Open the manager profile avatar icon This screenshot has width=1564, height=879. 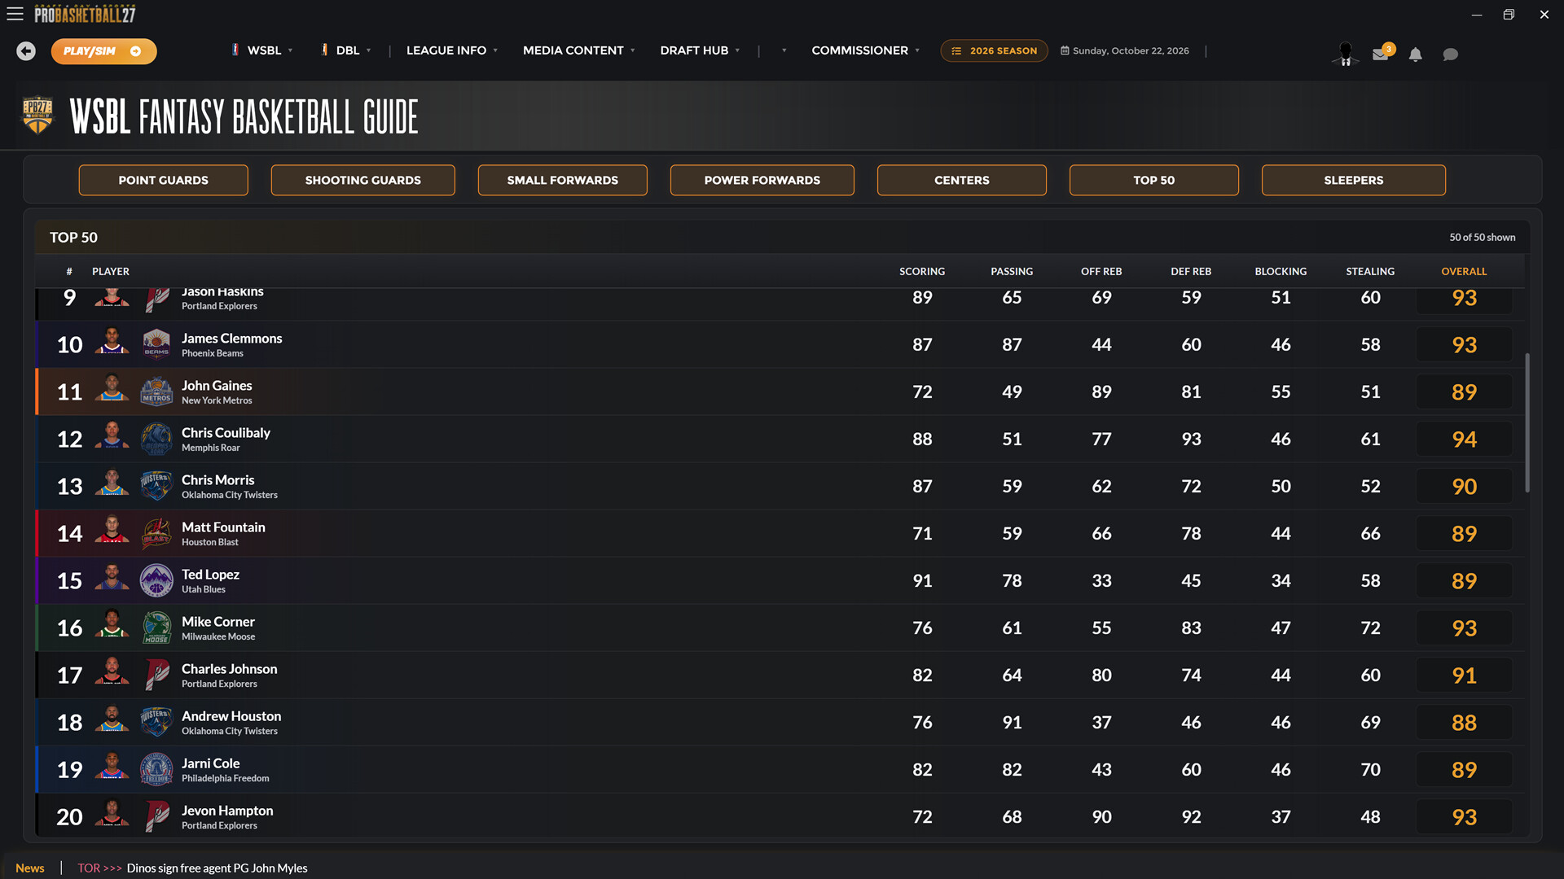[x=1346, y=54]
